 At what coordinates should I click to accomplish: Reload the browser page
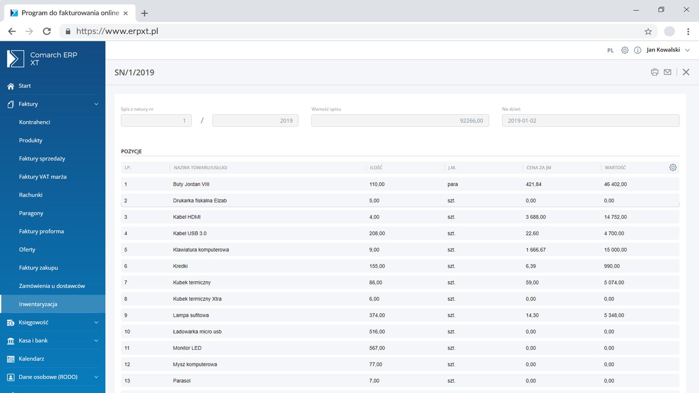click(x=47, y=31)
